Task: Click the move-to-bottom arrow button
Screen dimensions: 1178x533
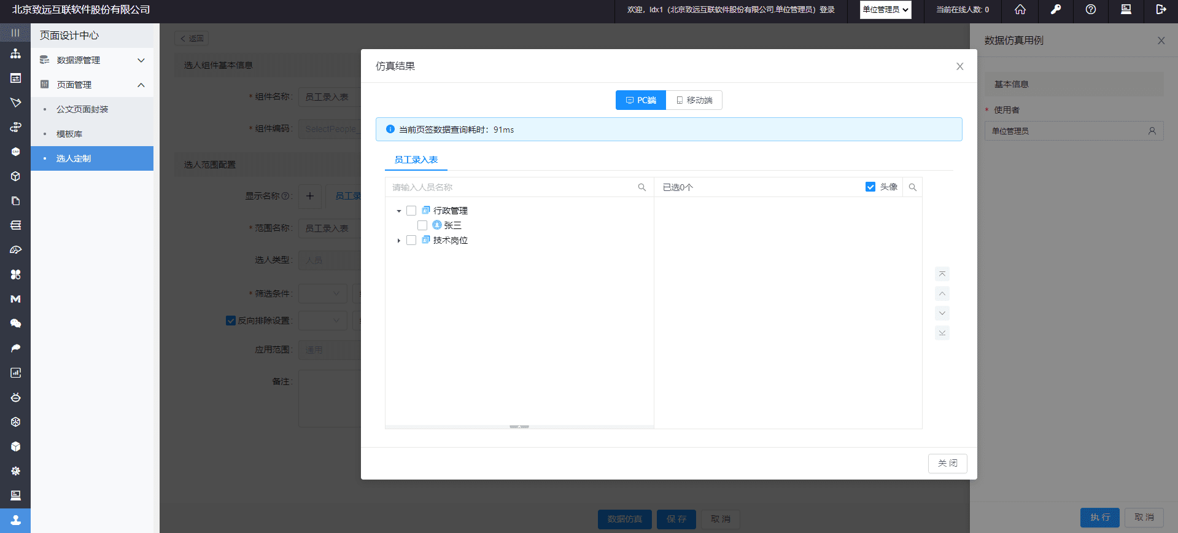Action: 942,333
